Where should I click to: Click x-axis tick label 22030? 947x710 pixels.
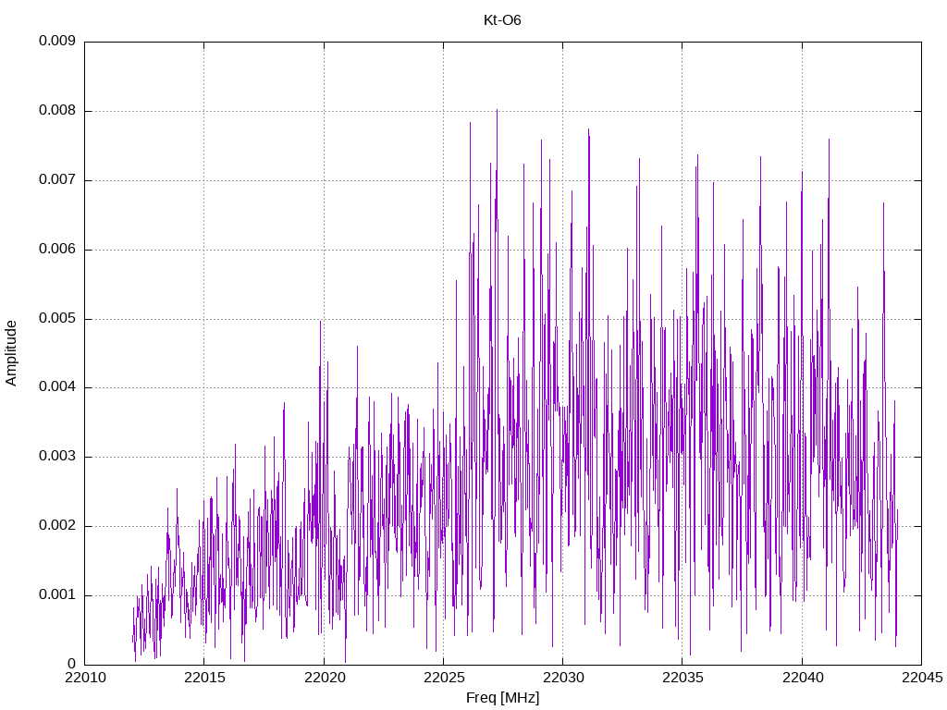pos(563,678)
